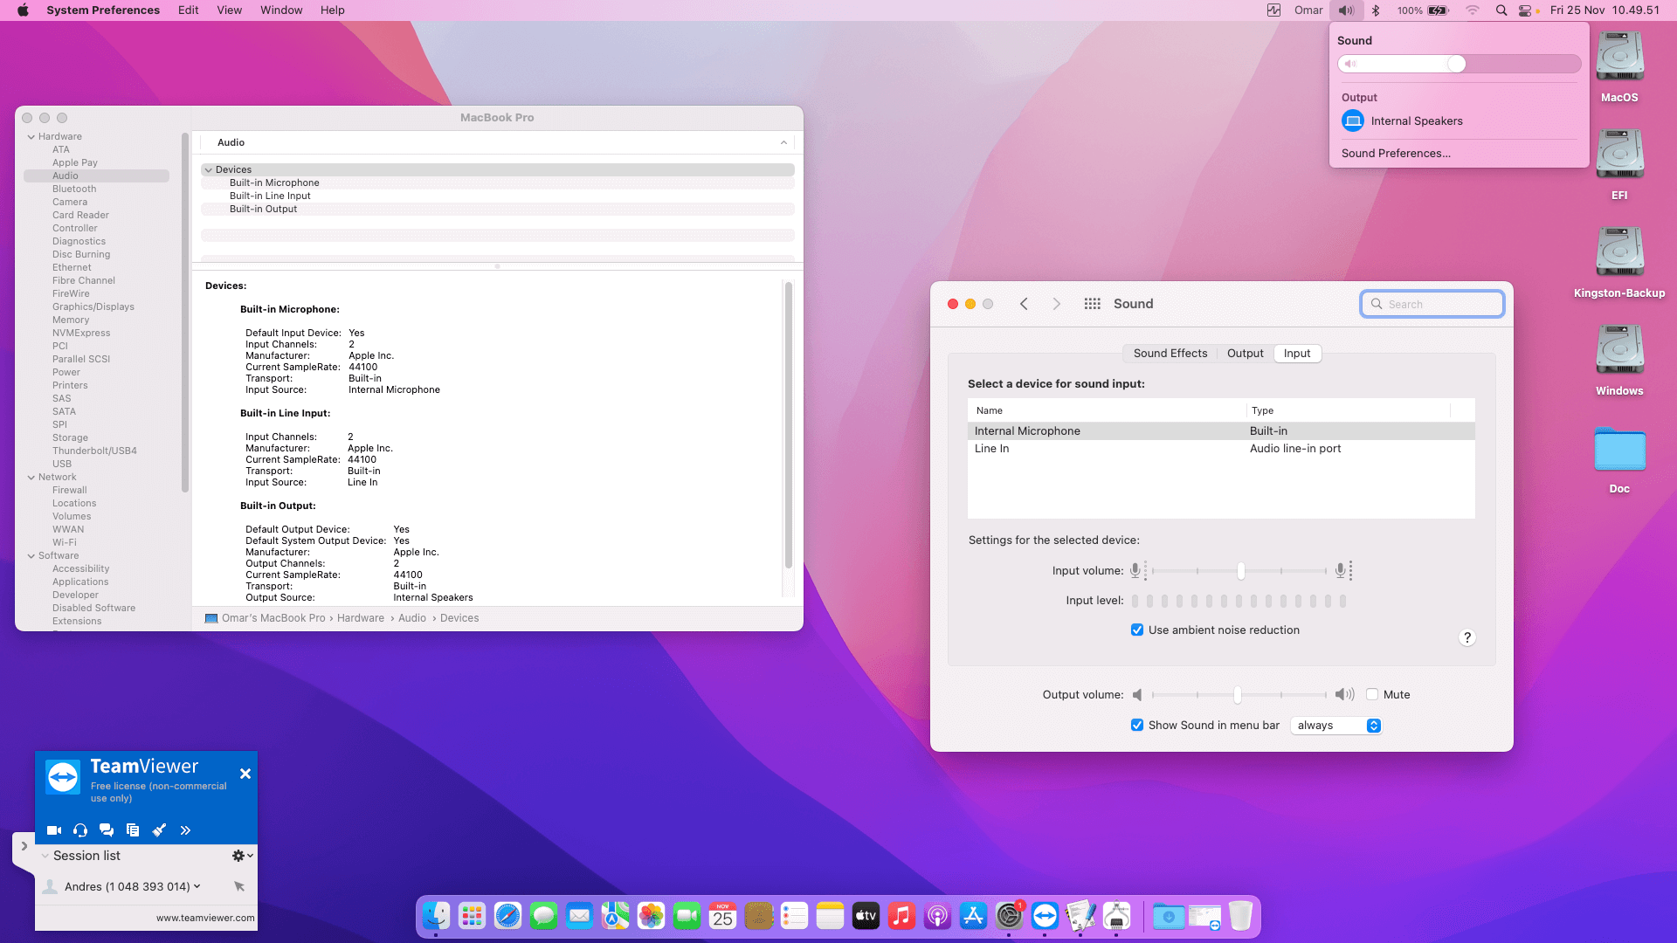Image resolution: width=1677 pixels, height=943 pixels.
Task: Switch to Sound Effects tab
Action: [x=1170, y=354]
